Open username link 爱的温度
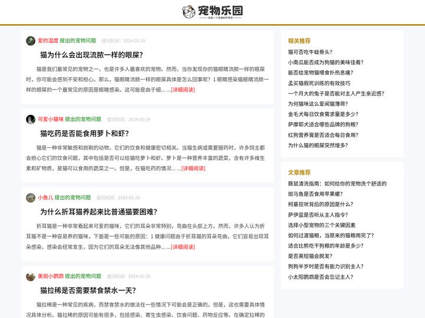 (48, 41)
